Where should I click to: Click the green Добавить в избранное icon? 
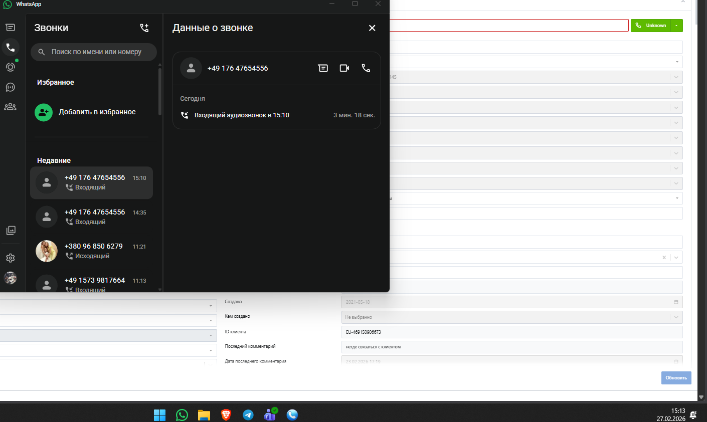(x=44, y=112)
